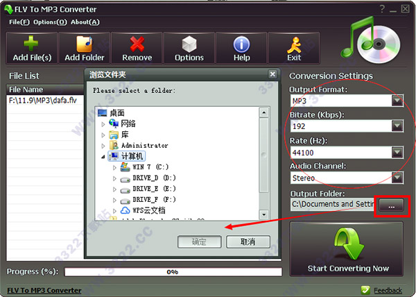This screenshot has height=297, width=416.
Task: Click the Add File(s) toolbar button
Action: pyautogui.click(x=32, y=48)
